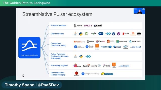Click the hudi logo
The image size is (161, 90).
[x=117, y=47]
